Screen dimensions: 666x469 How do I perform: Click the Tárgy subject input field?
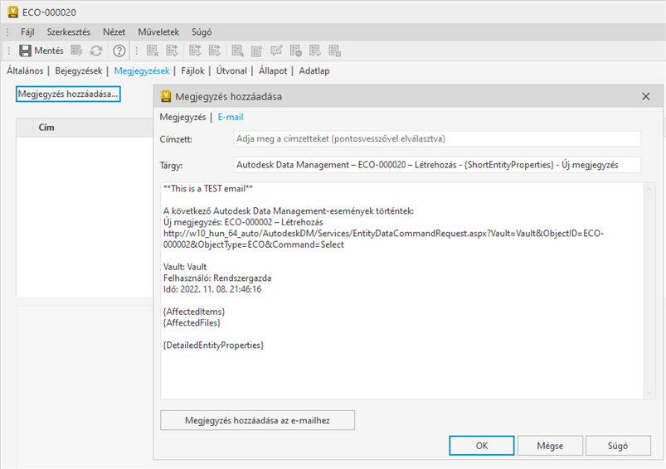437,165
